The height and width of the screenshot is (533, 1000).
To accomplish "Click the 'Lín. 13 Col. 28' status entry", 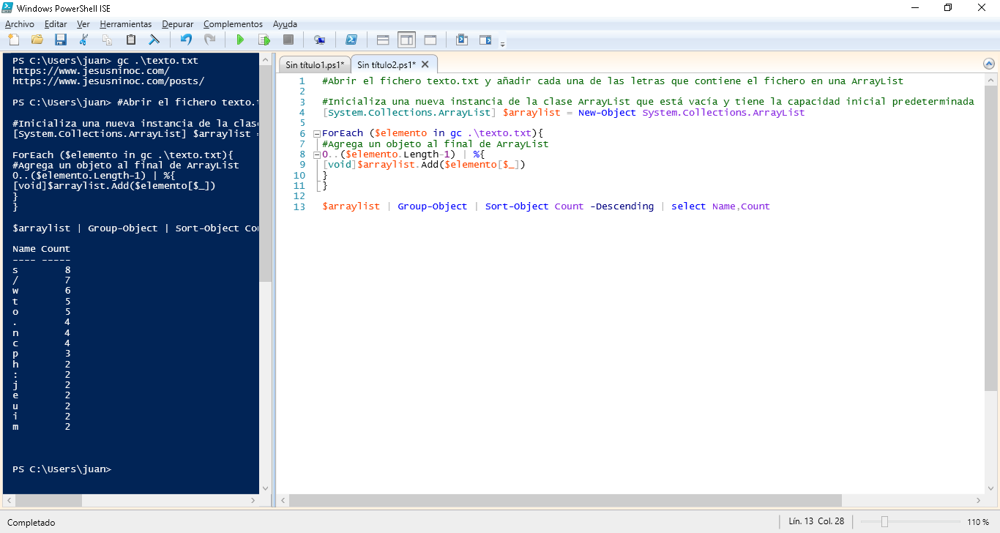I will (x=816, y=522).
